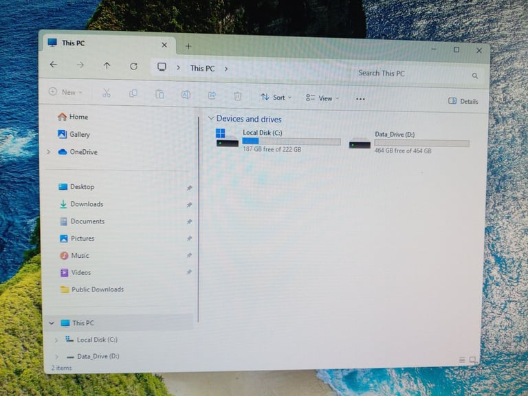Open Desktop in the sidebar
Image resolution: width=528 pixels, height=396 pixels.
76,186
